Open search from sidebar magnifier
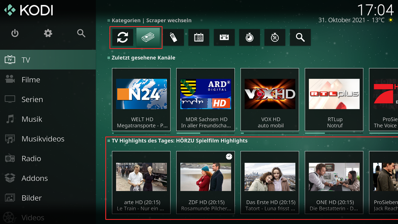 (81, 33)
